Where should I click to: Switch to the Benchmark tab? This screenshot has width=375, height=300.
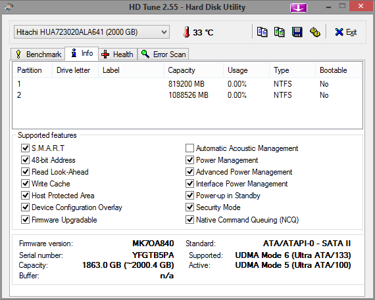(38, 54)
